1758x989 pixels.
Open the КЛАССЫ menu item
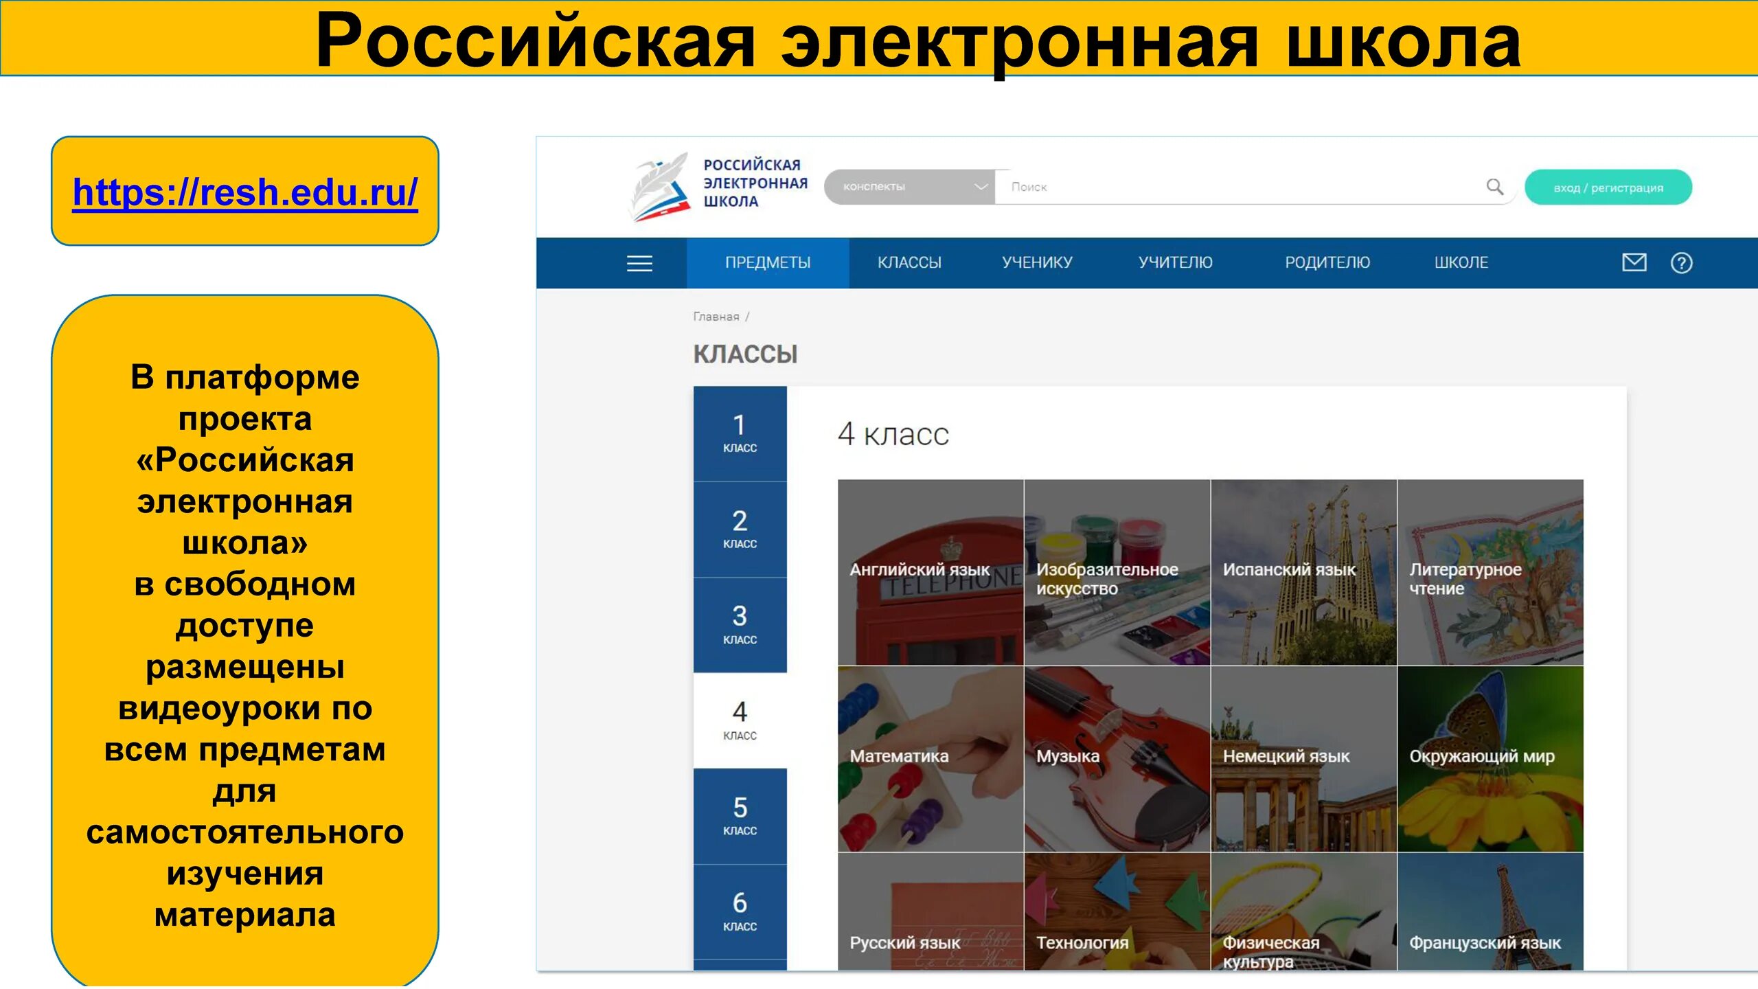pyautogui.click(x=909, y=263)
